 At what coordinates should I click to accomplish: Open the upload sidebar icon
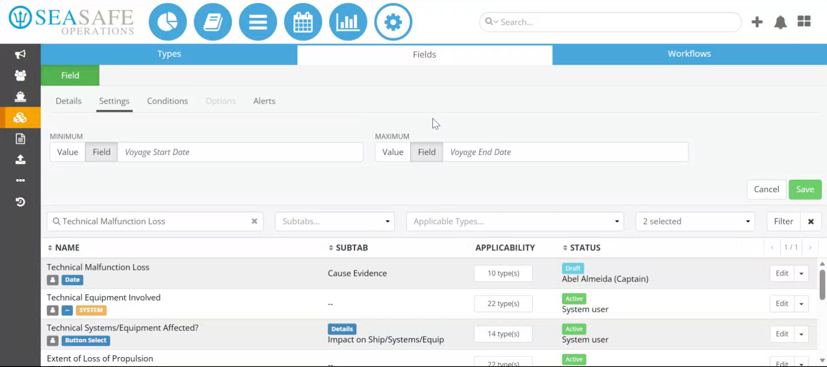pos(20,160)
